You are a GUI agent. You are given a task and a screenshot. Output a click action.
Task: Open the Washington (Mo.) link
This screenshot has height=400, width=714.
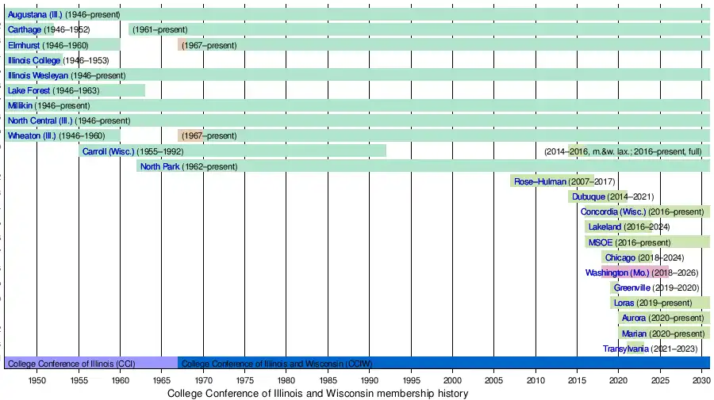tap(617, 272)
